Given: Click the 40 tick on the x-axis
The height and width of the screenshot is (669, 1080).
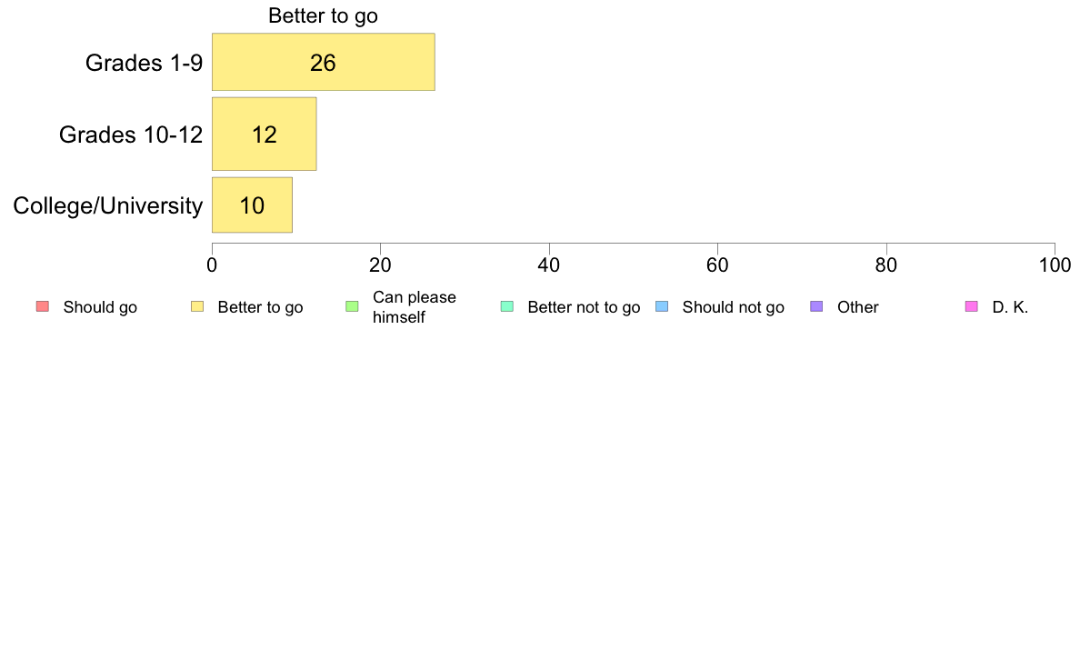Looking at the screenshot, I should [549, 265].
